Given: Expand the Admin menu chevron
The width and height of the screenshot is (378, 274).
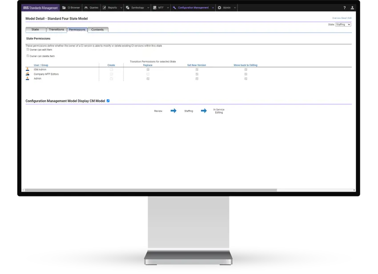Looking at the screenshot, I should [235, 7].
